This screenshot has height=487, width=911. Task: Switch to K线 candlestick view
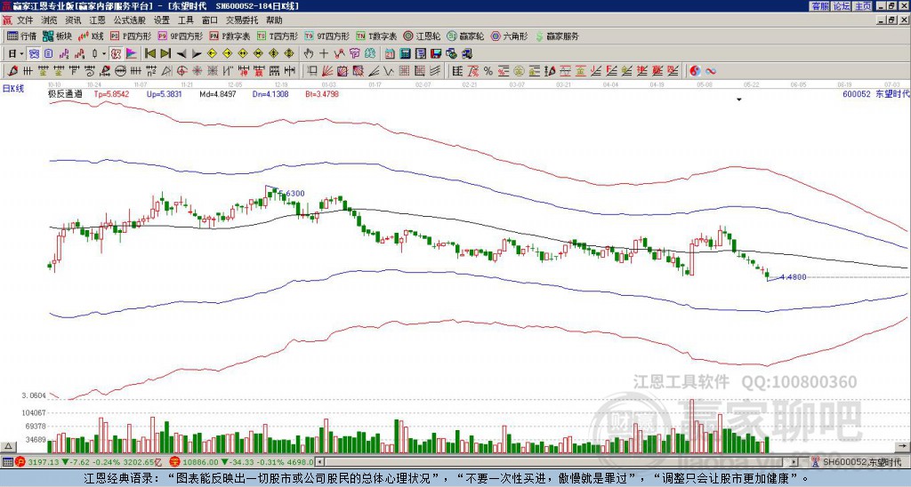tap(92, 36)
